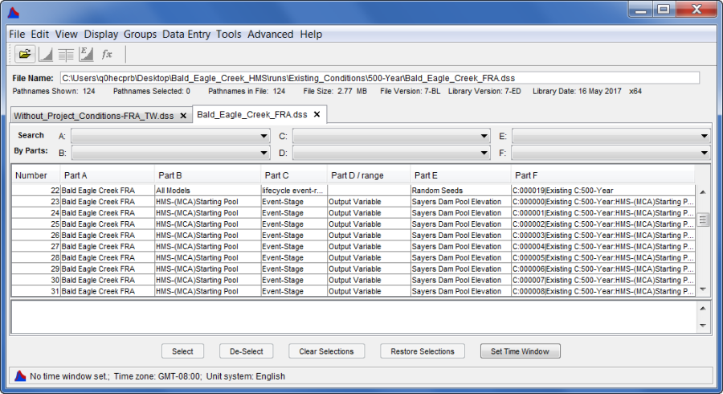Viewport: 723px width, 394px height.
Task: Click the Tabulate data toolbar icon
Action: pyautogui.click(x=66, y=54)
